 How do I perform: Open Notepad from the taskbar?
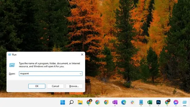(x=141, y=102)
